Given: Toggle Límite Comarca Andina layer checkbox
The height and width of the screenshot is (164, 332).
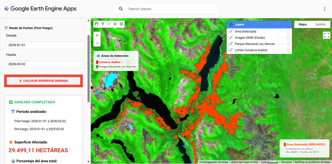Looking at the screenshot, I should (231, 50).
